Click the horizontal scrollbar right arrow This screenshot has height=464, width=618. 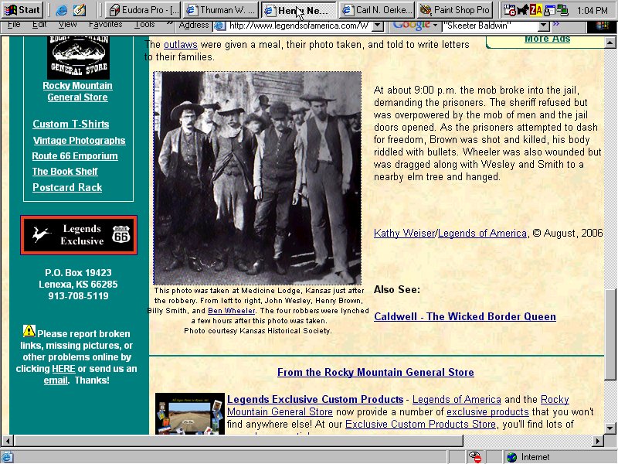click(598, 440)
